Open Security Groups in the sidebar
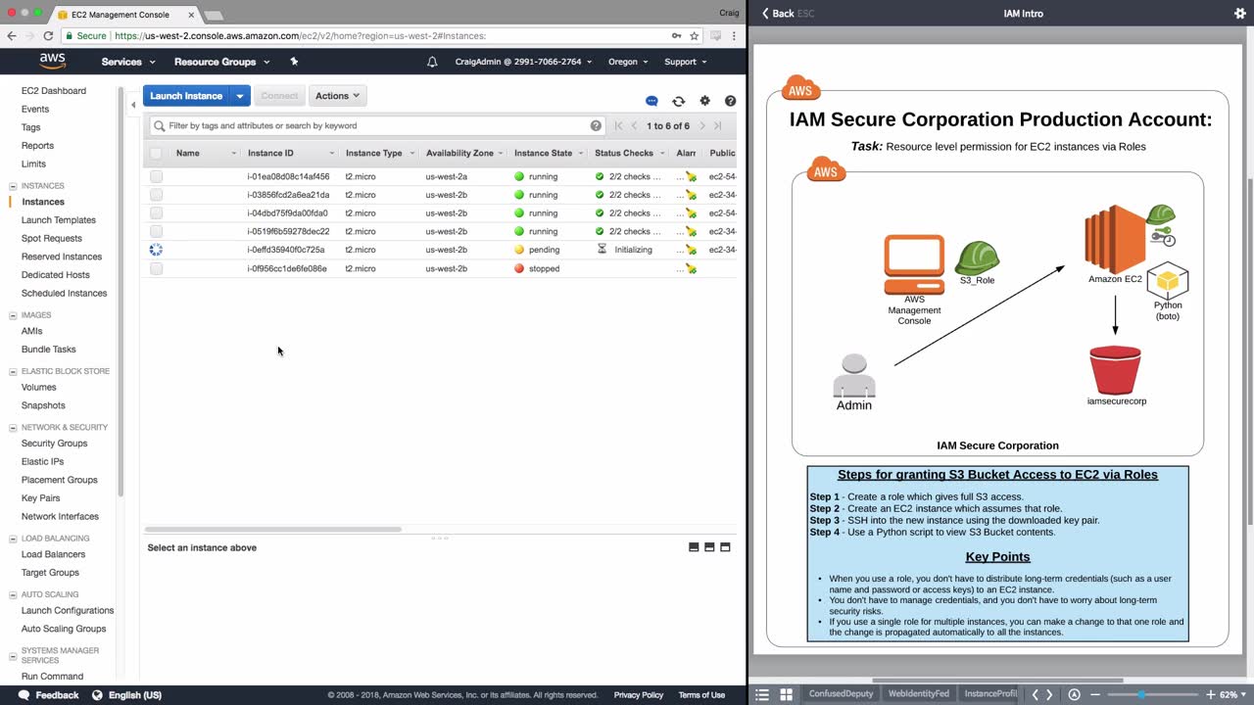Screen dimensions: 1254x705 [54, 444]
